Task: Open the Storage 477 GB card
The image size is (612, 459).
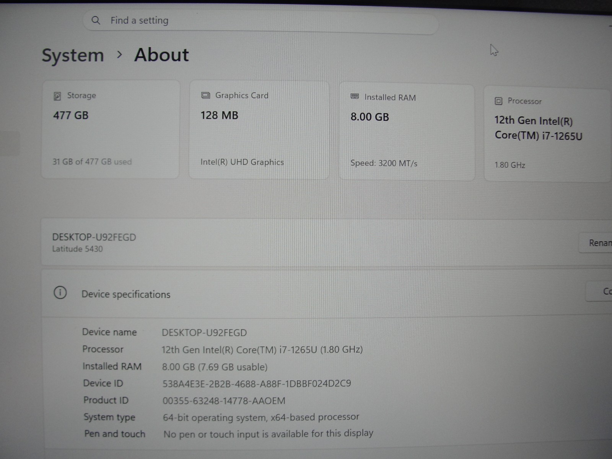Action: (111, 130)
